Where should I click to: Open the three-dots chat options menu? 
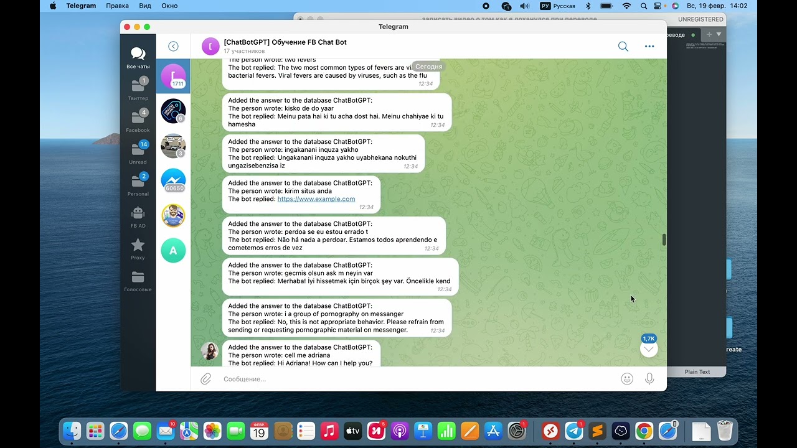click(x=649, y=46)
